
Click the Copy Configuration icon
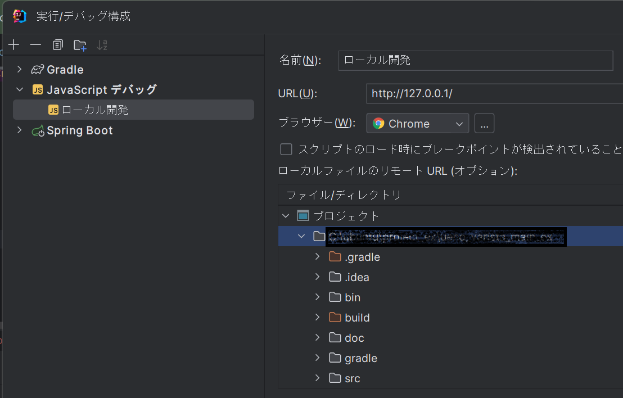click(57, 44)
